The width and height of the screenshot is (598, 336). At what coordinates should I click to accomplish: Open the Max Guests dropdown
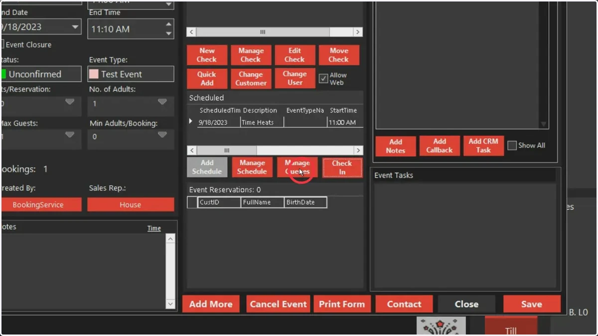click(x=70, y=135)
